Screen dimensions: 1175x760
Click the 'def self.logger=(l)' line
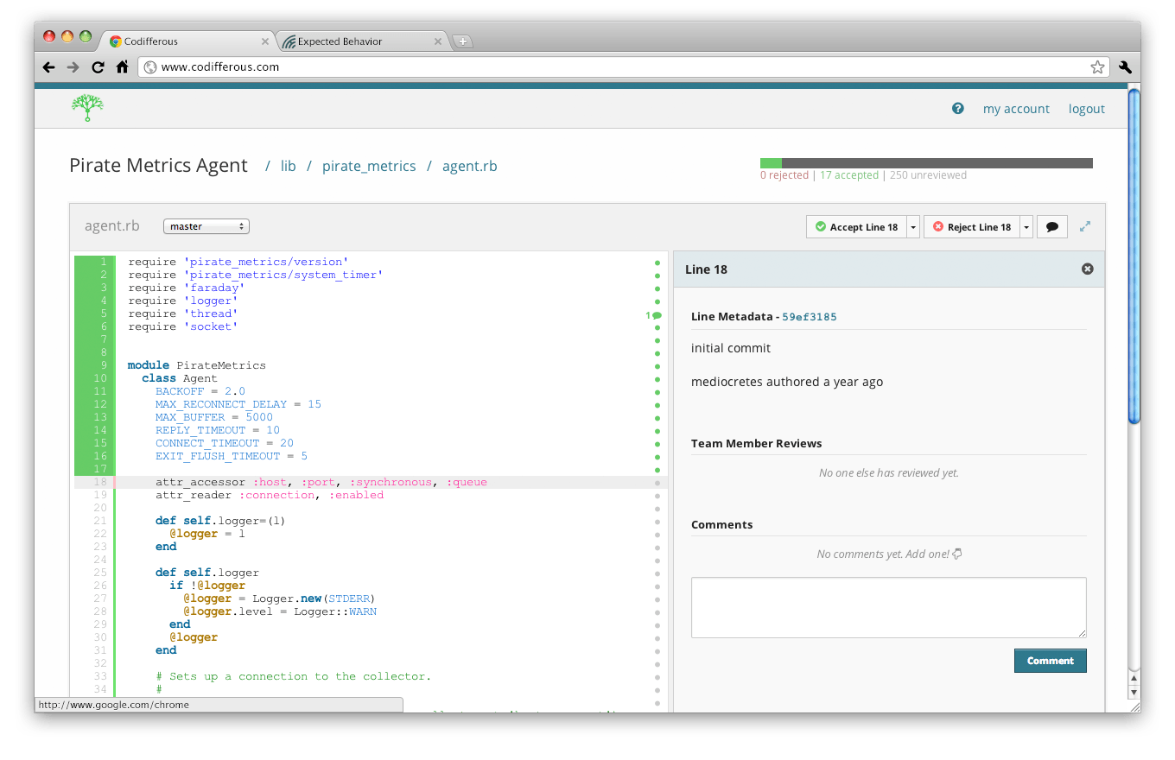pyautogui.click(x=220, y=521)
